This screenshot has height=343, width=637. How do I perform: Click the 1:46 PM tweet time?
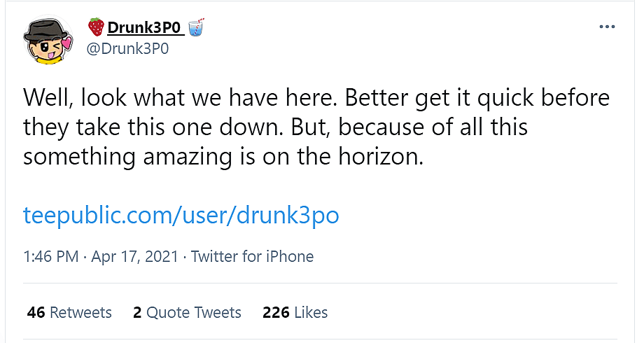click(50, 256)
